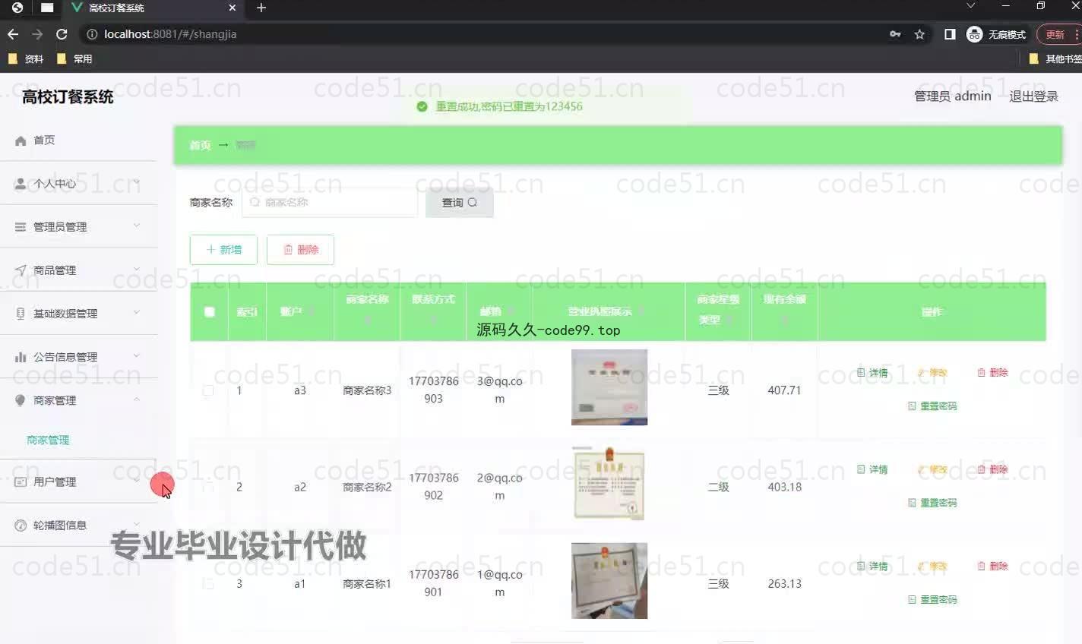Click the 公告信息管理 bar-chart icon

tap(21, 357)
